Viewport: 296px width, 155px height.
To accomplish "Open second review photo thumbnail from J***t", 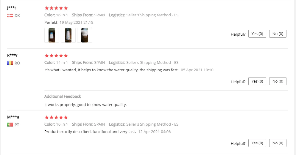I will point(68,35).
